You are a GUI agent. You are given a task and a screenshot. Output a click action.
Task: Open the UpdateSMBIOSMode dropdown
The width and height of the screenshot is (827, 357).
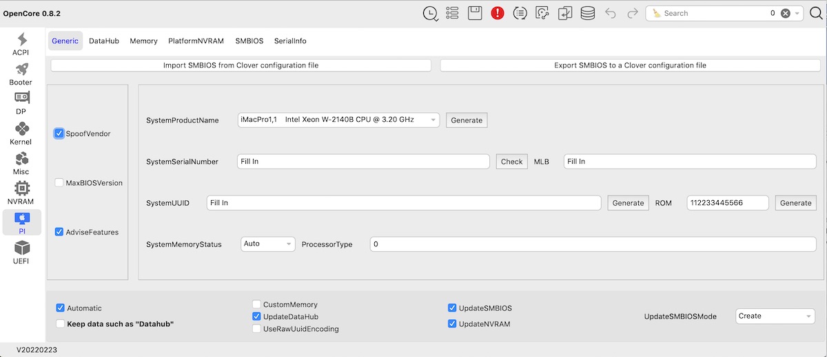click(775, 316)
